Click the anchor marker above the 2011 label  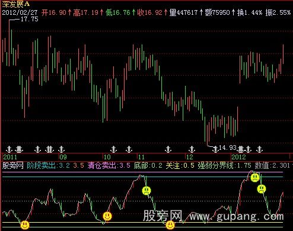9,149
